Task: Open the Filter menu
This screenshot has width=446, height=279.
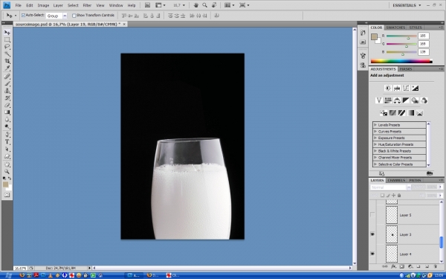Action: (87, 5)
